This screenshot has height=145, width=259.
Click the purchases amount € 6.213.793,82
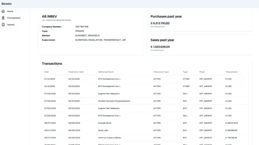[160, 23]
